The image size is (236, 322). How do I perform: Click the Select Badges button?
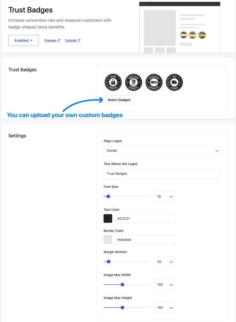tap(119, 100)
